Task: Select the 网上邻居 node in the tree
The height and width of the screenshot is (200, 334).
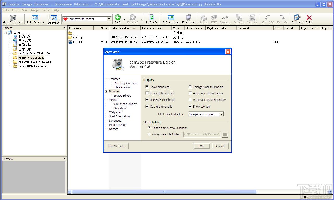Action: [25, 41]
